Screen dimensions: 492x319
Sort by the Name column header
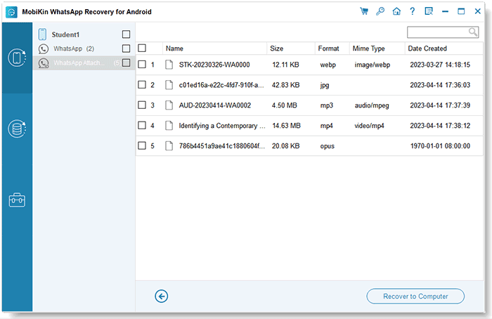174,48
